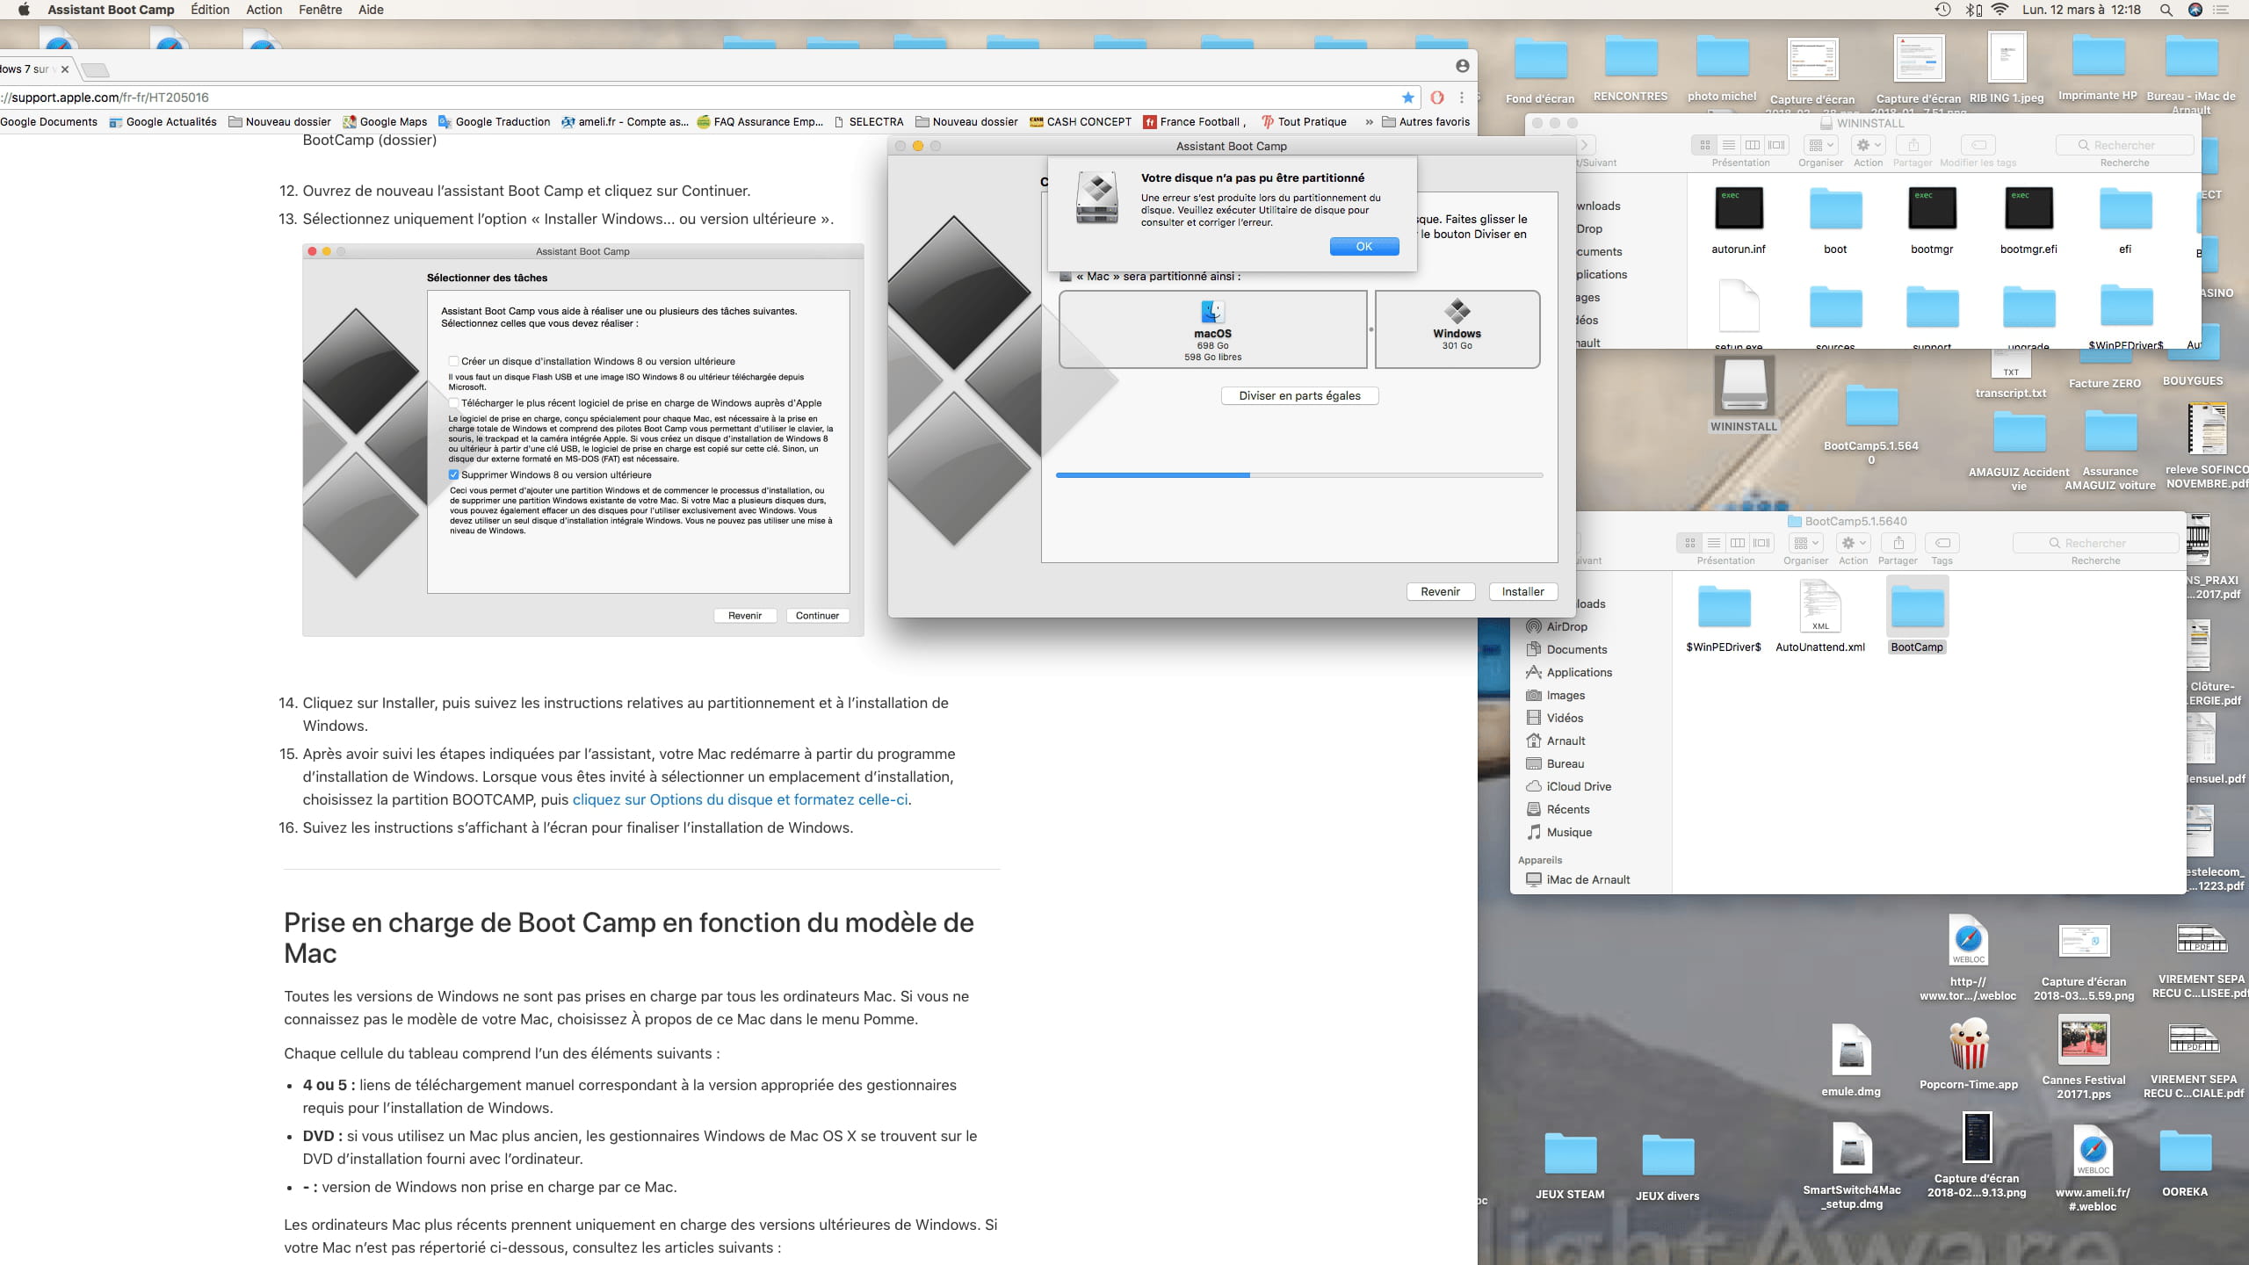Select the Windows 301 Go partition box
Image resolution: width=2249 pixels, height=1265 pixels.
[1457, 329]
